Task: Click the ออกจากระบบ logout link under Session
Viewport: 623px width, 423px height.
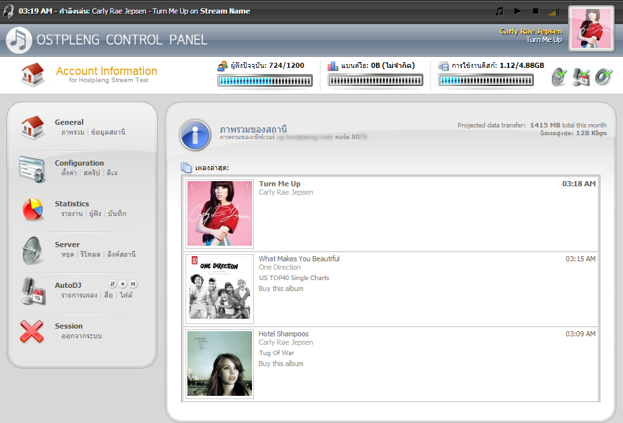Action: (x=81, y=336)
